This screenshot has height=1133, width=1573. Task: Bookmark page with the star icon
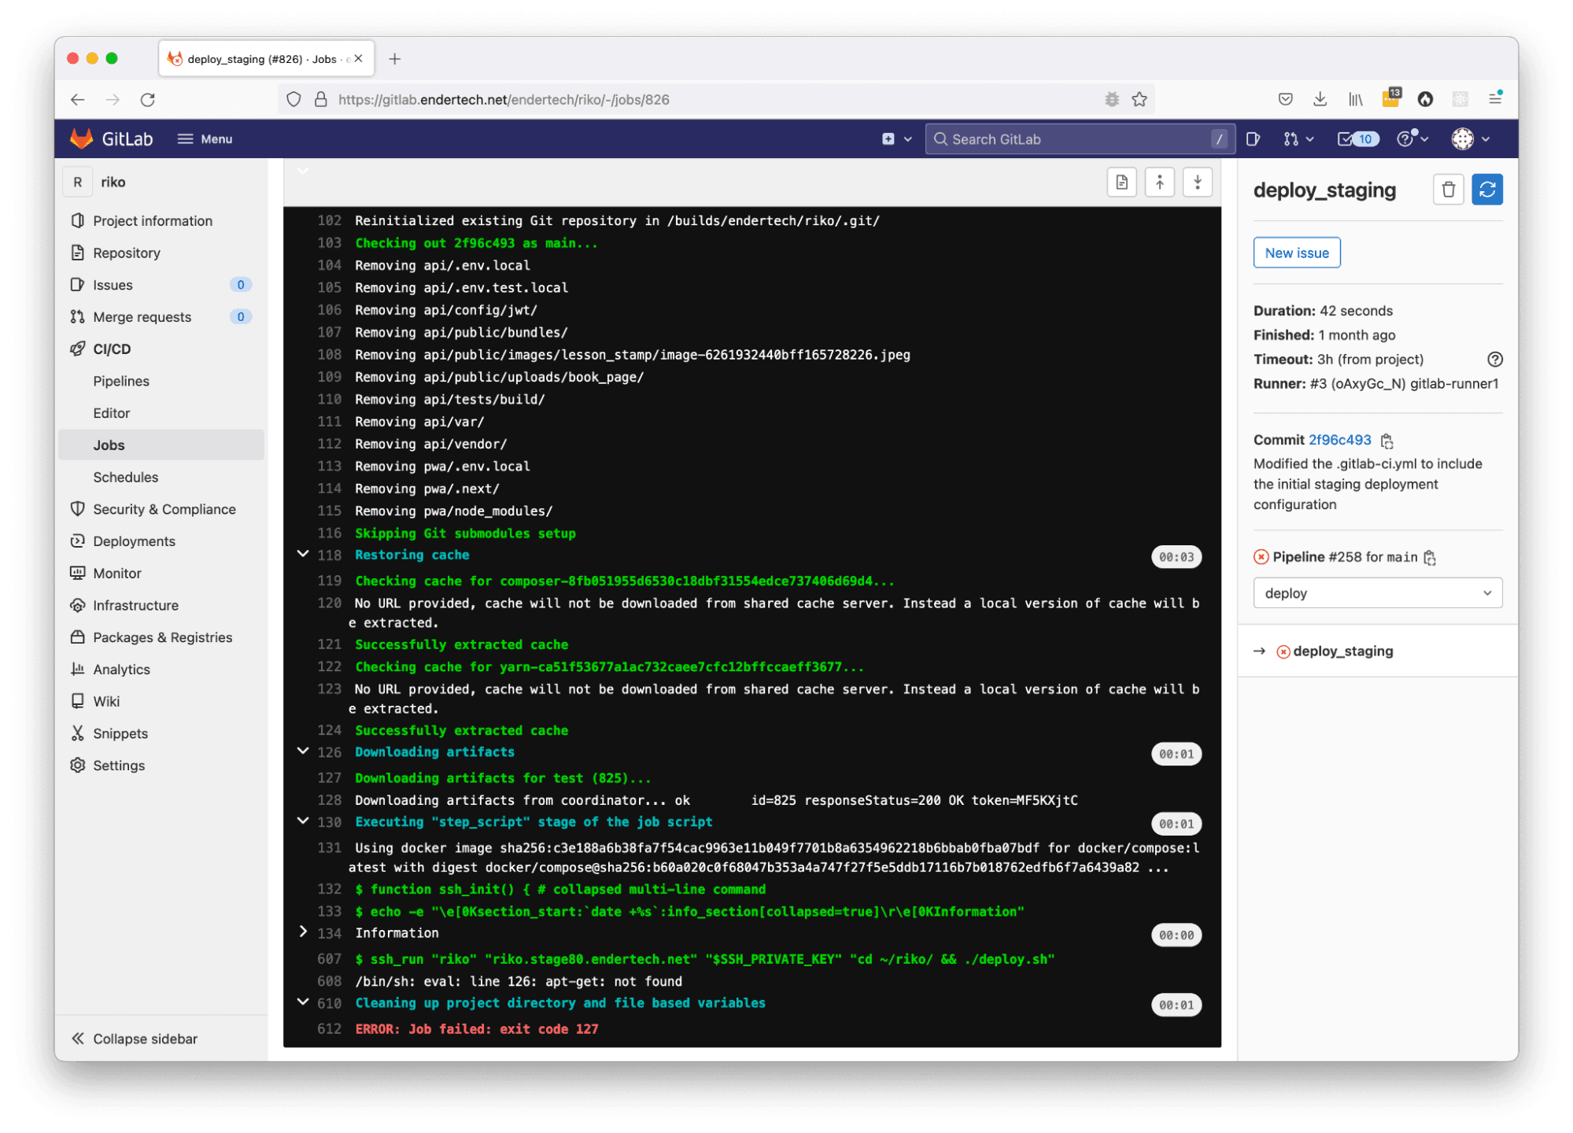[x=1139, y=99]
